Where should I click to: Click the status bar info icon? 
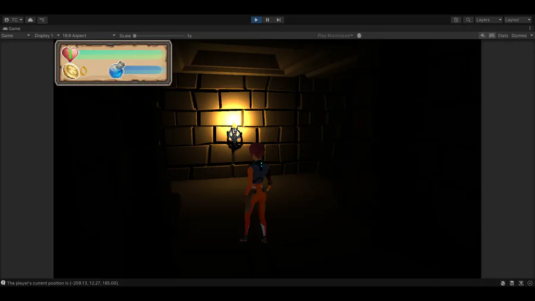click(x=3, y=283)
